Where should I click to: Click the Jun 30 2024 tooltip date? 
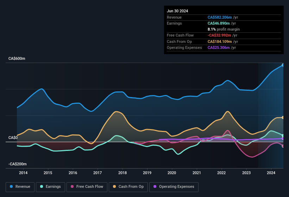(177, 11)
